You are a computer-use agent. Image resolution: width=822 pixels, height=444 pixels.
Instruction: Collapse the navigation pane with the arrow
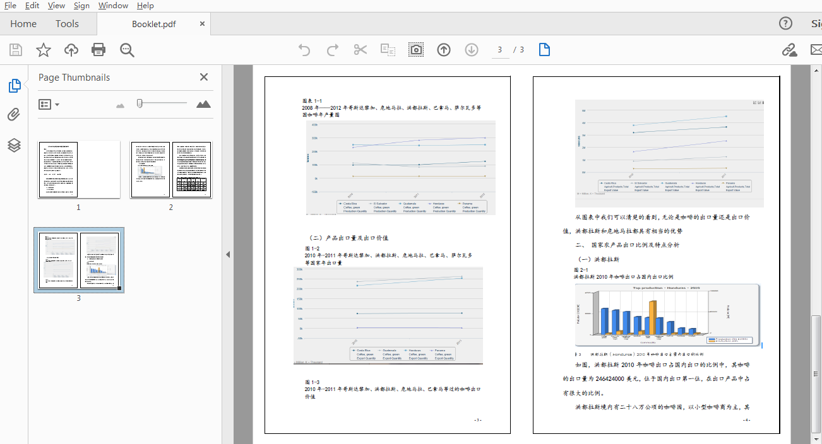(x=228, y=254)
